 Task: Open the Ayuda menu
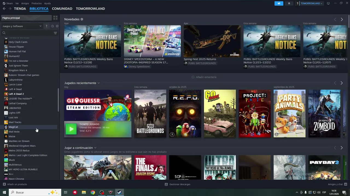click(x=47, y=3)
